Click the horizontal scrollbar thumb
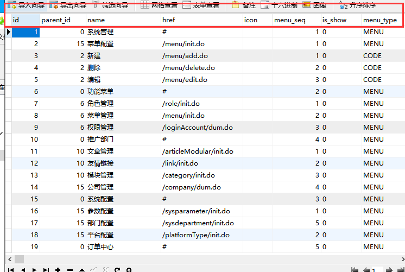405x272 pixels. point(19,259)
